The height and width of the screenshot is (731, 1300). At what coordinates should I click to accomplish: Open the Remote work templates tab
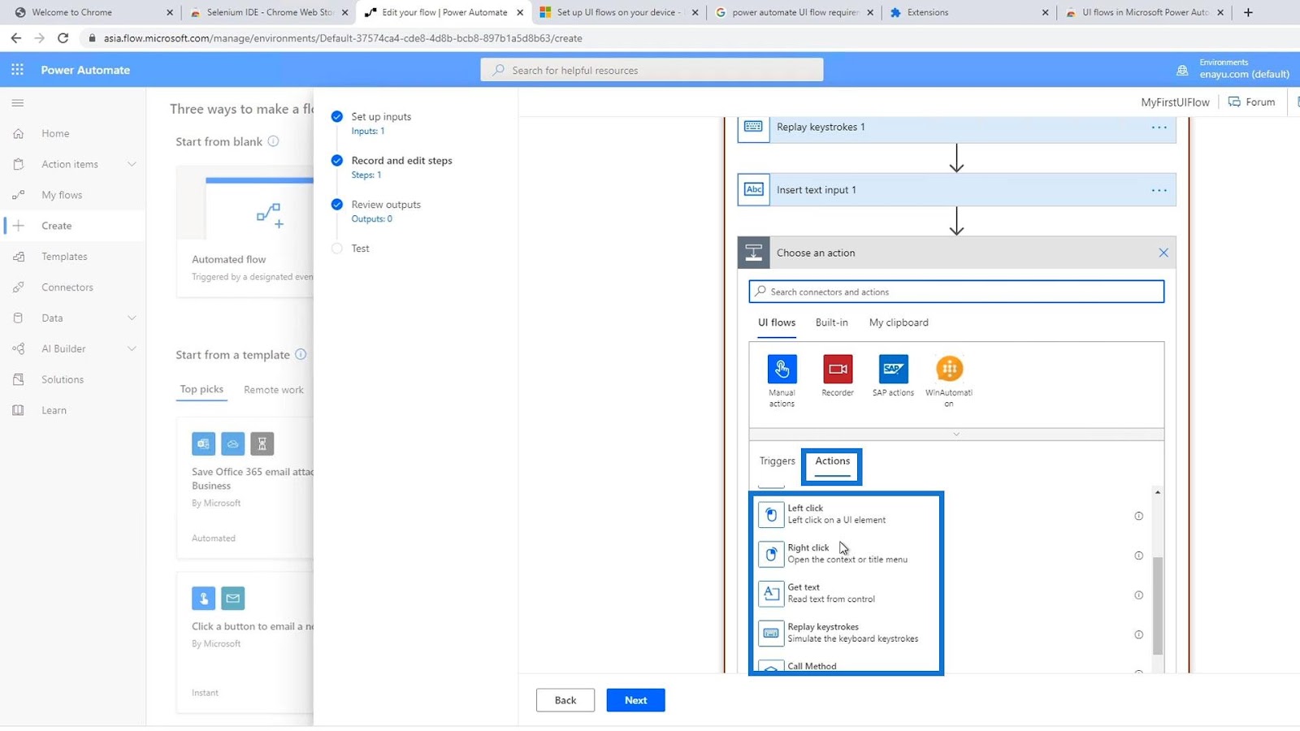tap(274, 390)
